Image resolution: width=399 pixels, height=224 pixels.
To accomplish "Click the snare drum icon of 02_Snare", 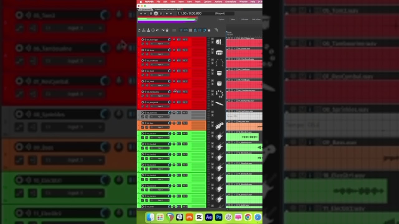I will tap(219, 53).
